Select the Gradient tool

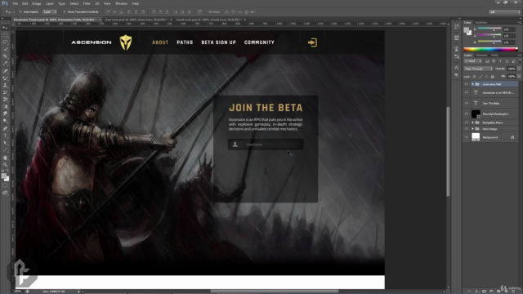pos(5,107)
